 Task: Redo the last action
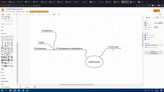tap(23, 14)
